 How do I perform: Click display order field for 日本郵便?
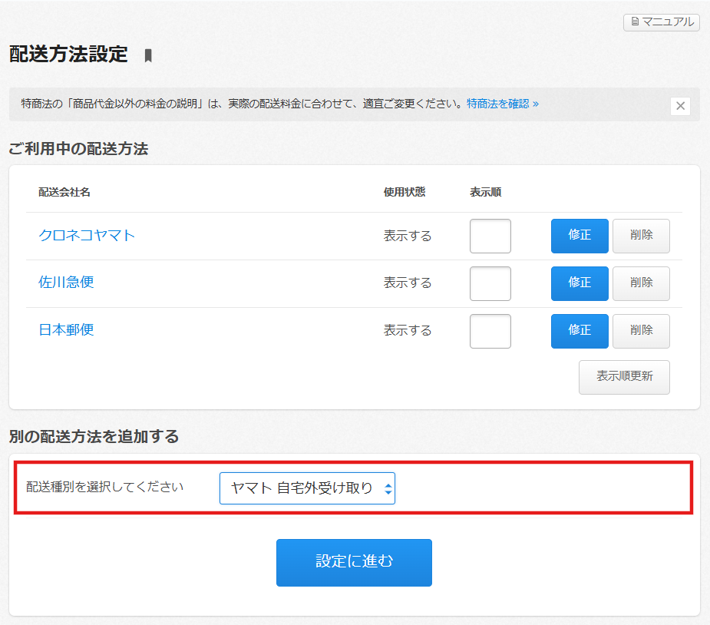pos(490,331)
